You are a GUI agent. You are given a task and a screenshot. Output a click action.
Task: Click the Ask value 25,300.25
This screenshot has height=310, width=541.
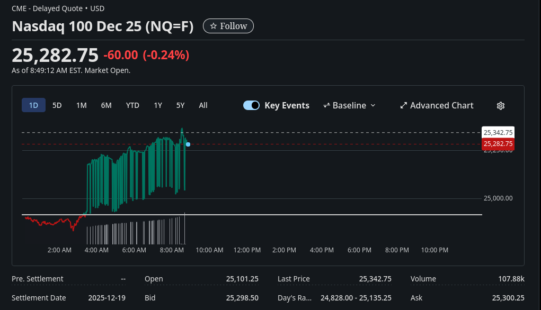(508, 298)
